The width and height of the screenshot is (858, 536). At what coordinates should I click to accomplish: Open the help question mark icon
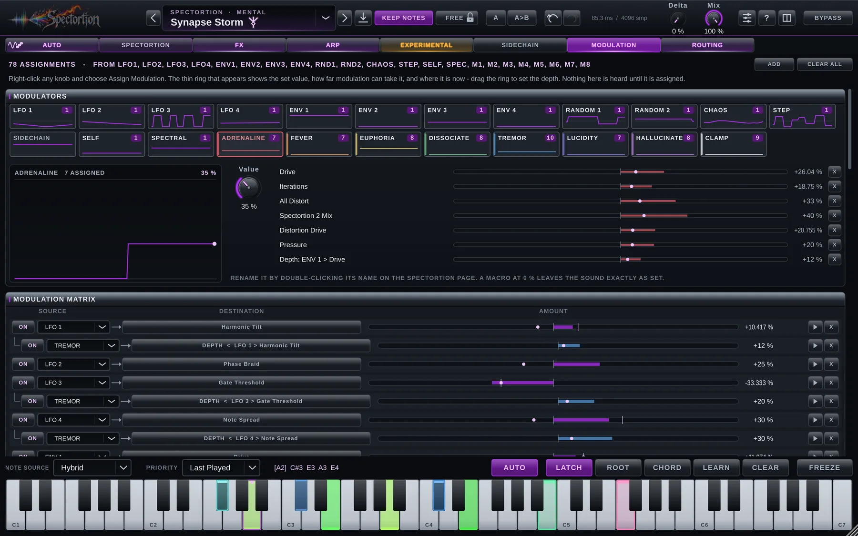tap(766, 18)
